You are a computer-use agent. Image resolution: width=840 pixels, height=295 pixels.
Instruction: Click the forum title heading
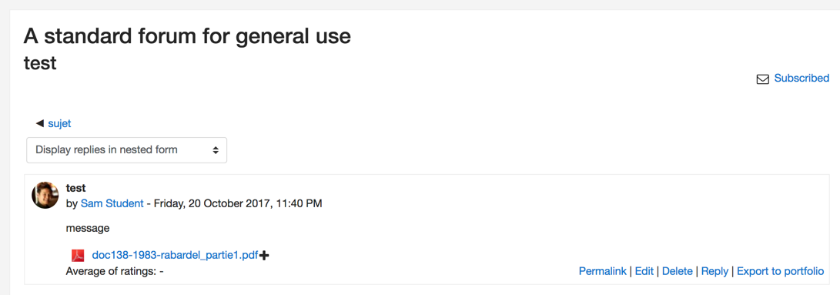187,37
